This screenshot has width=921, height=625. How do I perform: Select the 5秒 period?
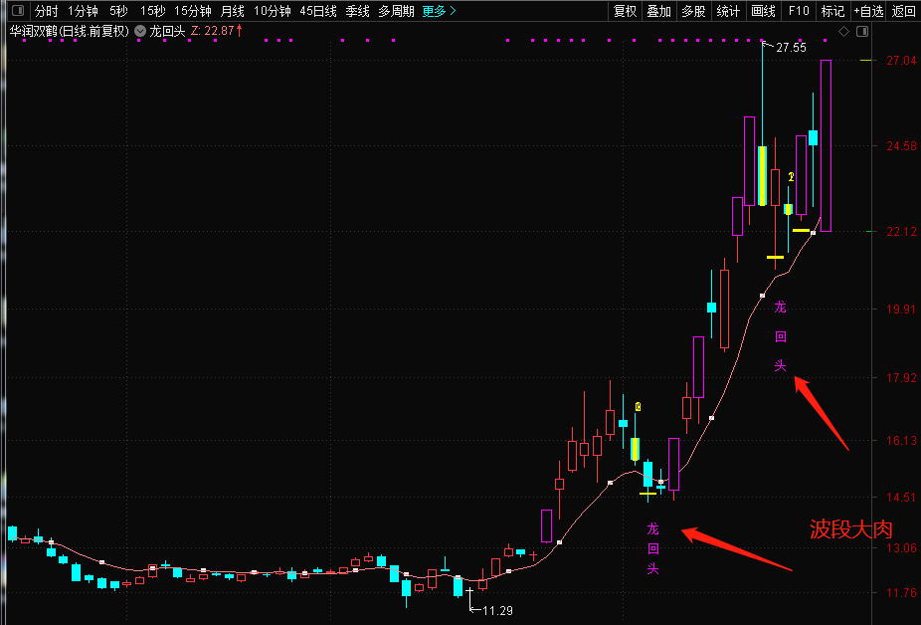(x=118, y=11)
